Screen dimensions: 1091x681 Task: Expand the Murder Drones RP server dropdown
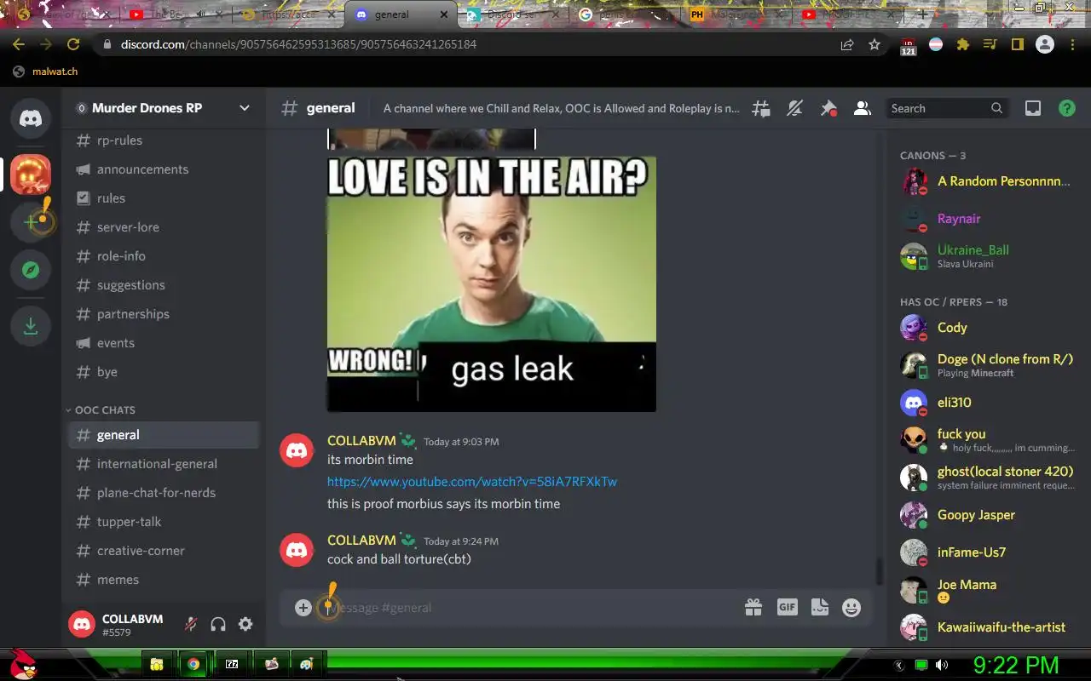coord(245,108)
